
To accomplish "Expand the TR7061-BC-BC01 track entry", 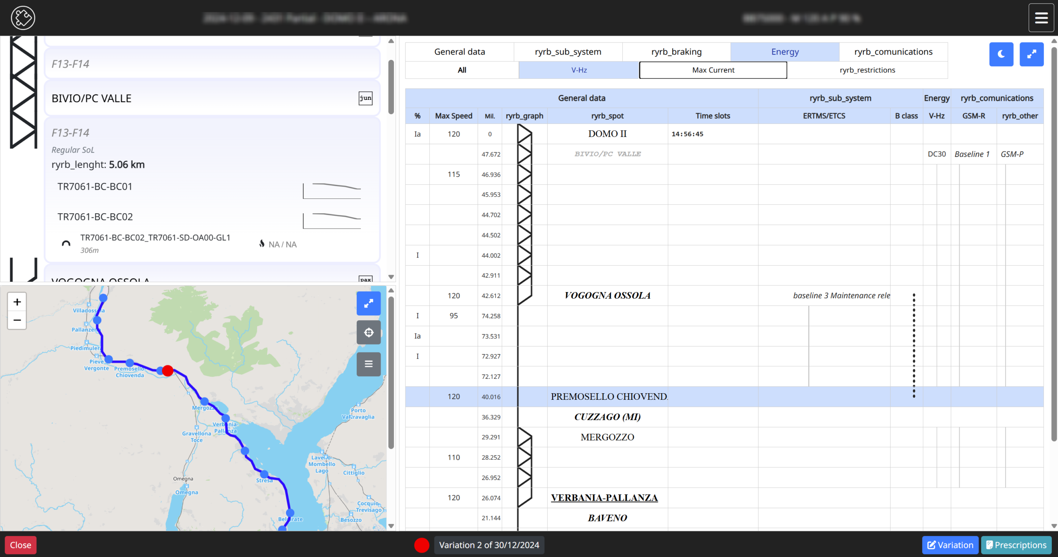I will tap(95, 186).
